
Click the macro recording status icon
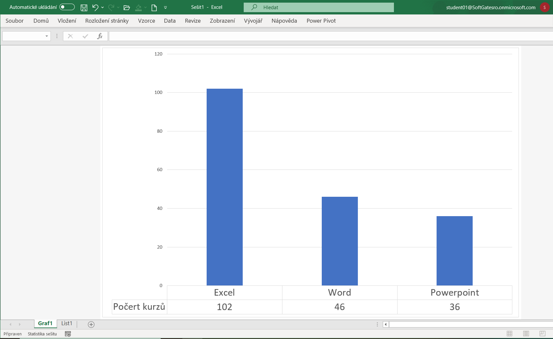click(68, 334)
